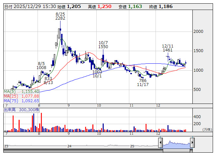This screenshot has width=217, height=156.
Task: Click the 高値 high price 1,250
Action: [x=104, y=6]
